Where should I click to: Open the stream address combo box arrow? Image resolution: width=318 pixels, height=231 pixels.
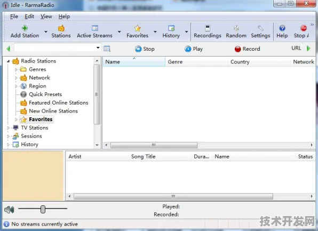coord(98,48)
